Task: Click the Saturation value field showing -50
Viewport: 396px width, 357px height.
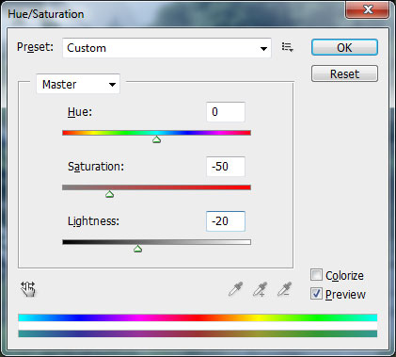Action: point(226,167)
